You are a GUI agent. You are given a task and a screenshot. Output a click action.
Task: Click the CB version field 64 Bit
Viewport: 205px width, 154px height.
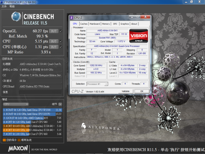40,81
